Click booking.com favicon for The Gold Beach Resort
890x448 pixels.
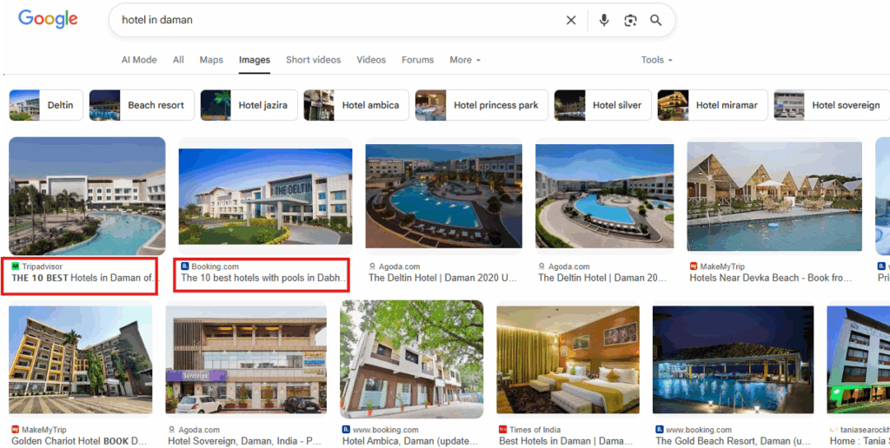tap(660, 430)
